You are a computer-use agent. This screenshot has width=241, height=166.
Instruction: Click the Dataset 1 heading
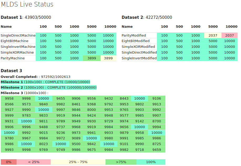(26, 17)
